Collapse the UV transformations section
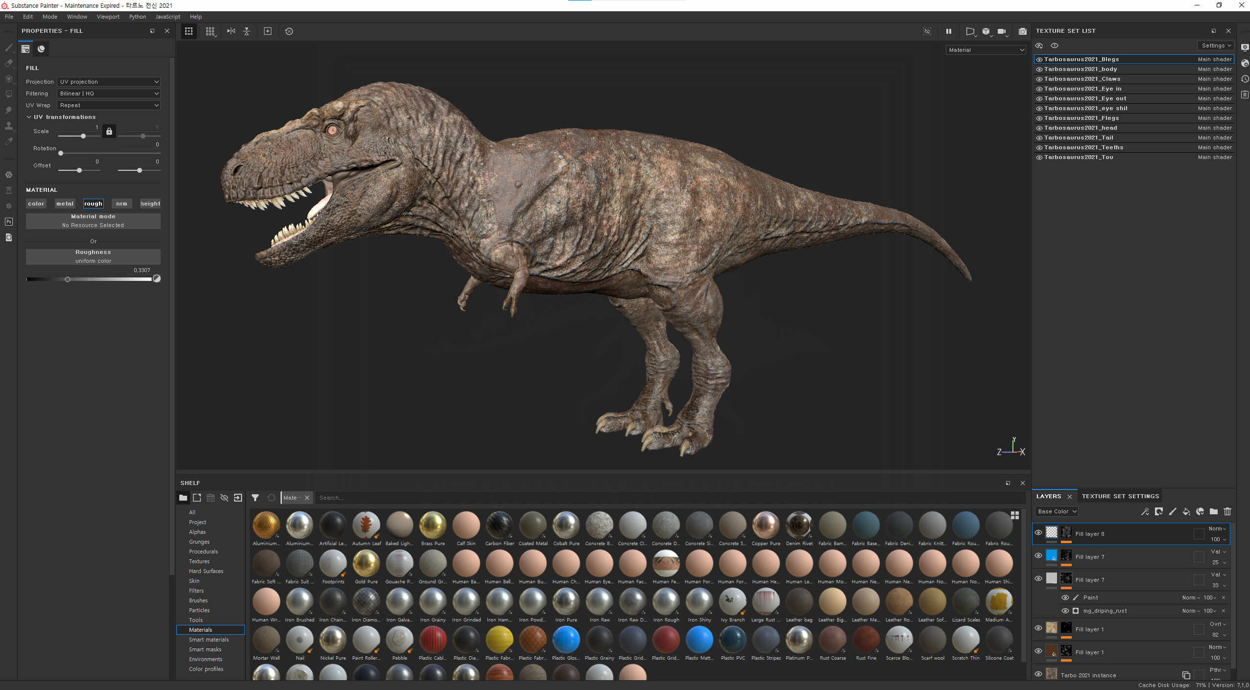The height and width of the screenshot is (690, 1250). (x=29, y=117)
